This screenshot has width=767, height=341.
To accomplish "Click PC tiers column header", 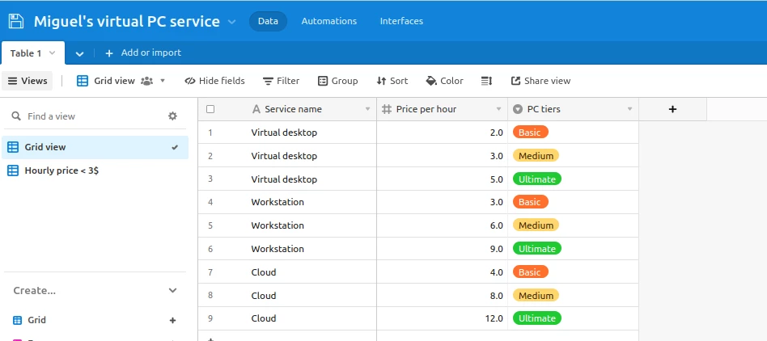I will point(574,109).
